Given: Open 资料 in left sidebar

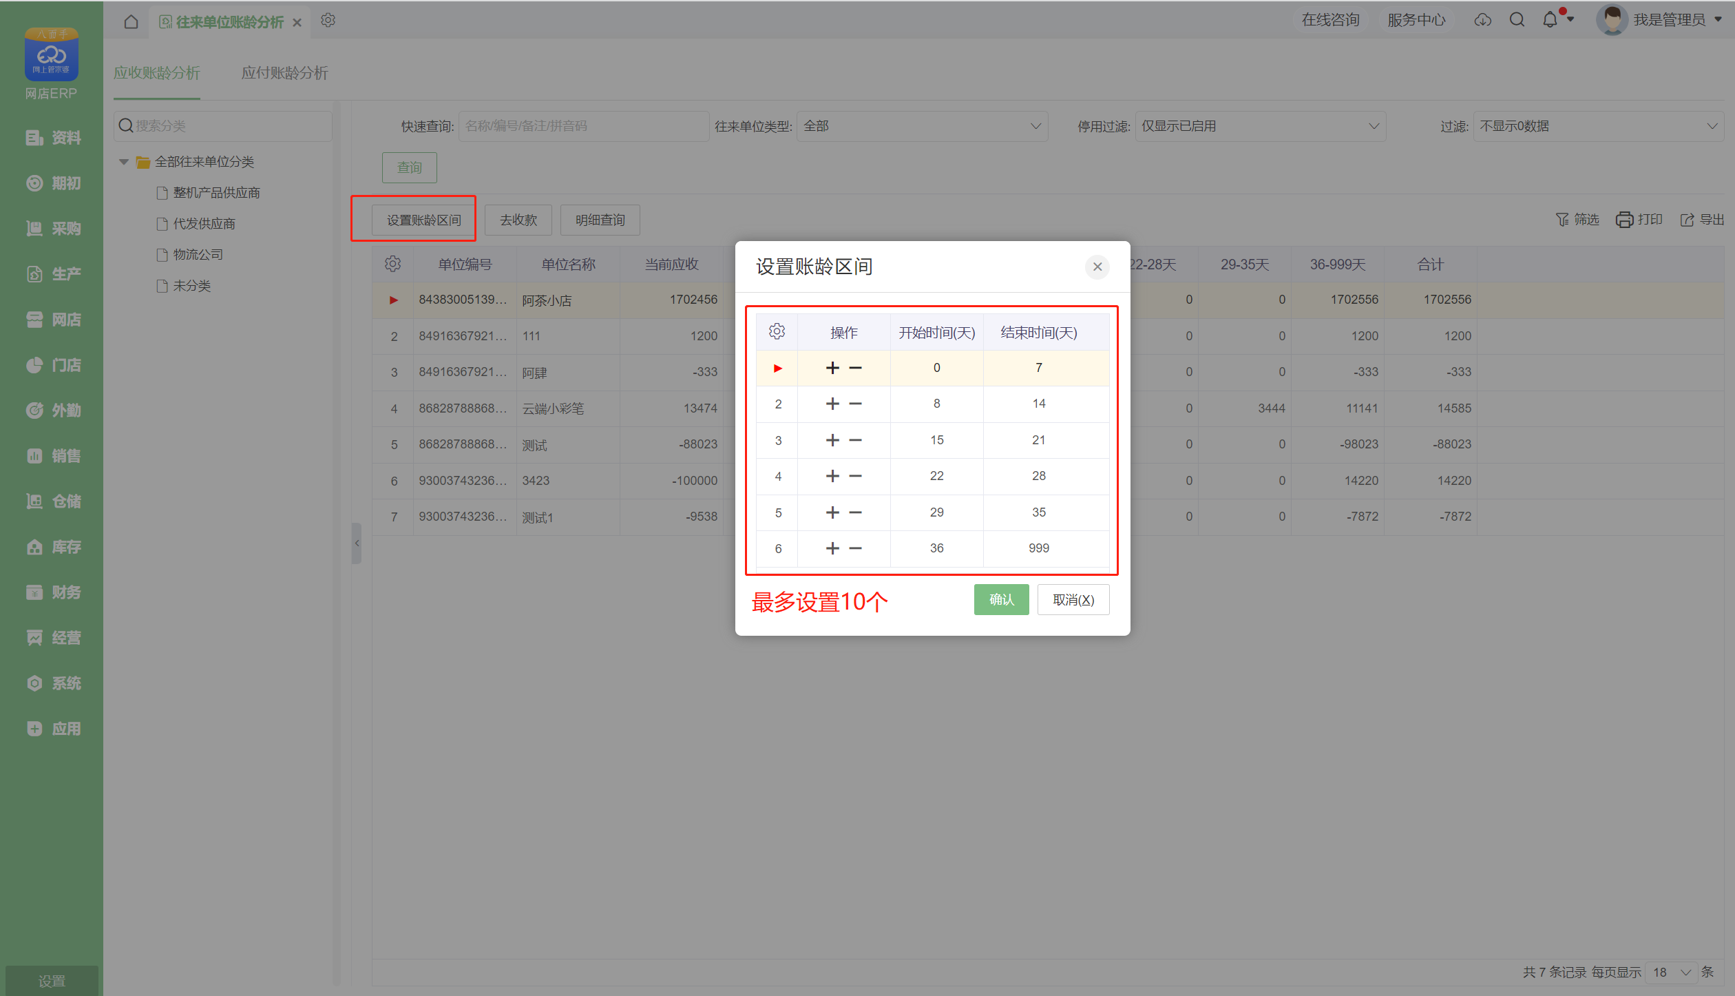Looking at the screenshot, I should [x=52, y=138].
